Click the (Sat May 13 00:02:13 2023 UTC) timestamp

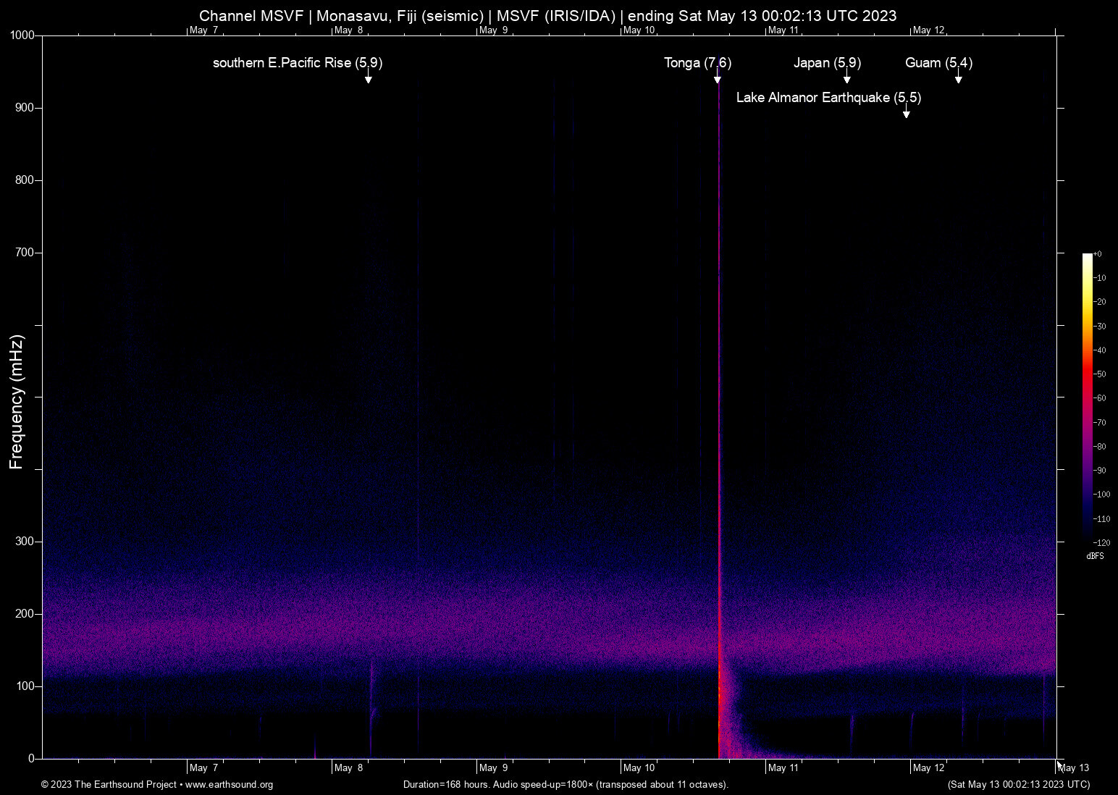point(1019,785)
